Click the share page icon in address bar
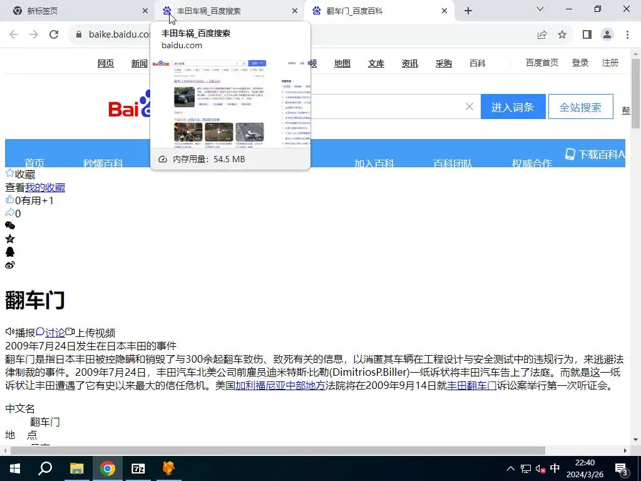The image size is (641, 481). click(542, 35)
